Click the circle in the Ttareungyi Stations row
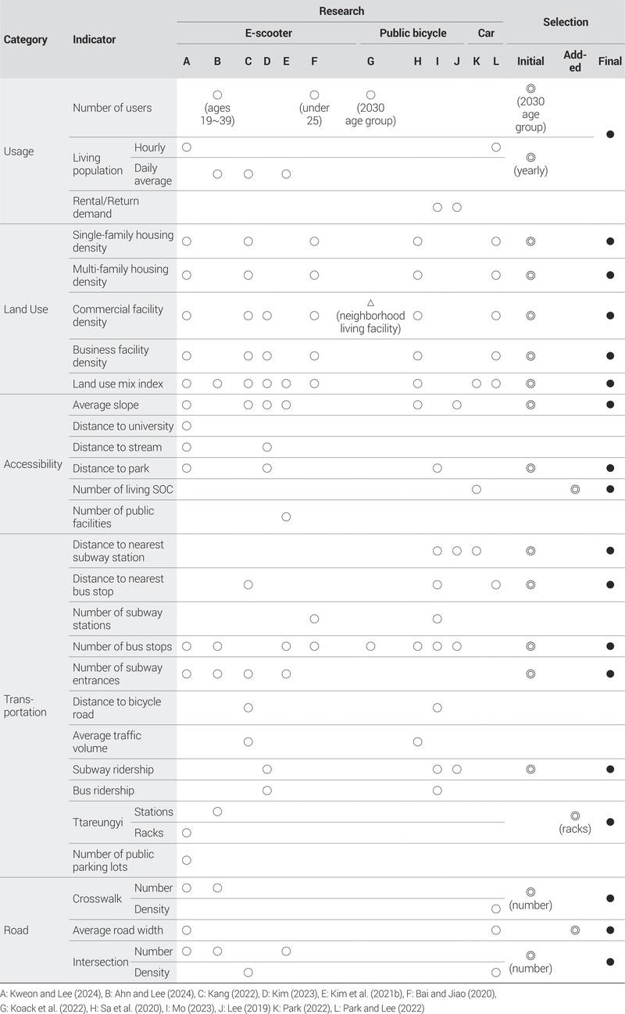This screenshot has height=1014, width=625. pos(217,812)
